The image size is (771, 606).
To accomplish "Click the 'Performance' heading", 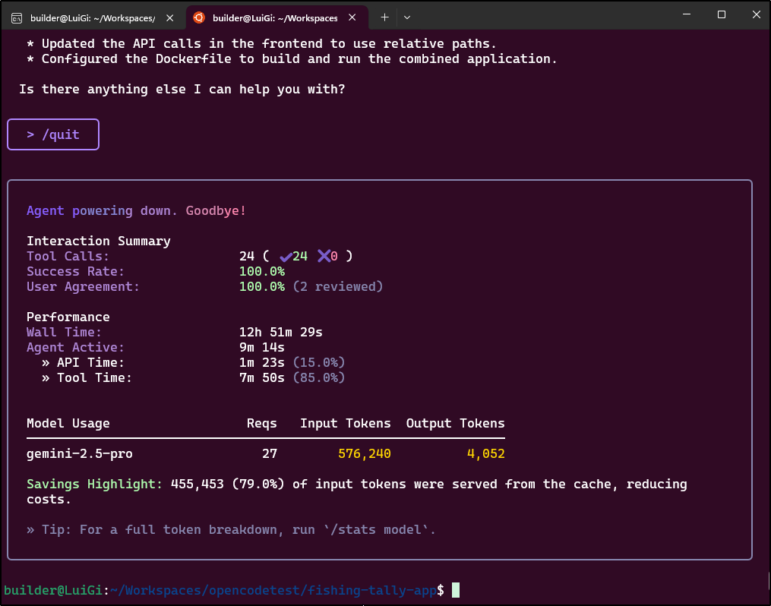I will pyautogui.click(x=68, y=317).
